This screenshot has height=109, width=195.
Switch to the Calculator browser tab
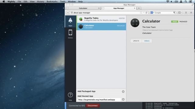tap(83, 8)
